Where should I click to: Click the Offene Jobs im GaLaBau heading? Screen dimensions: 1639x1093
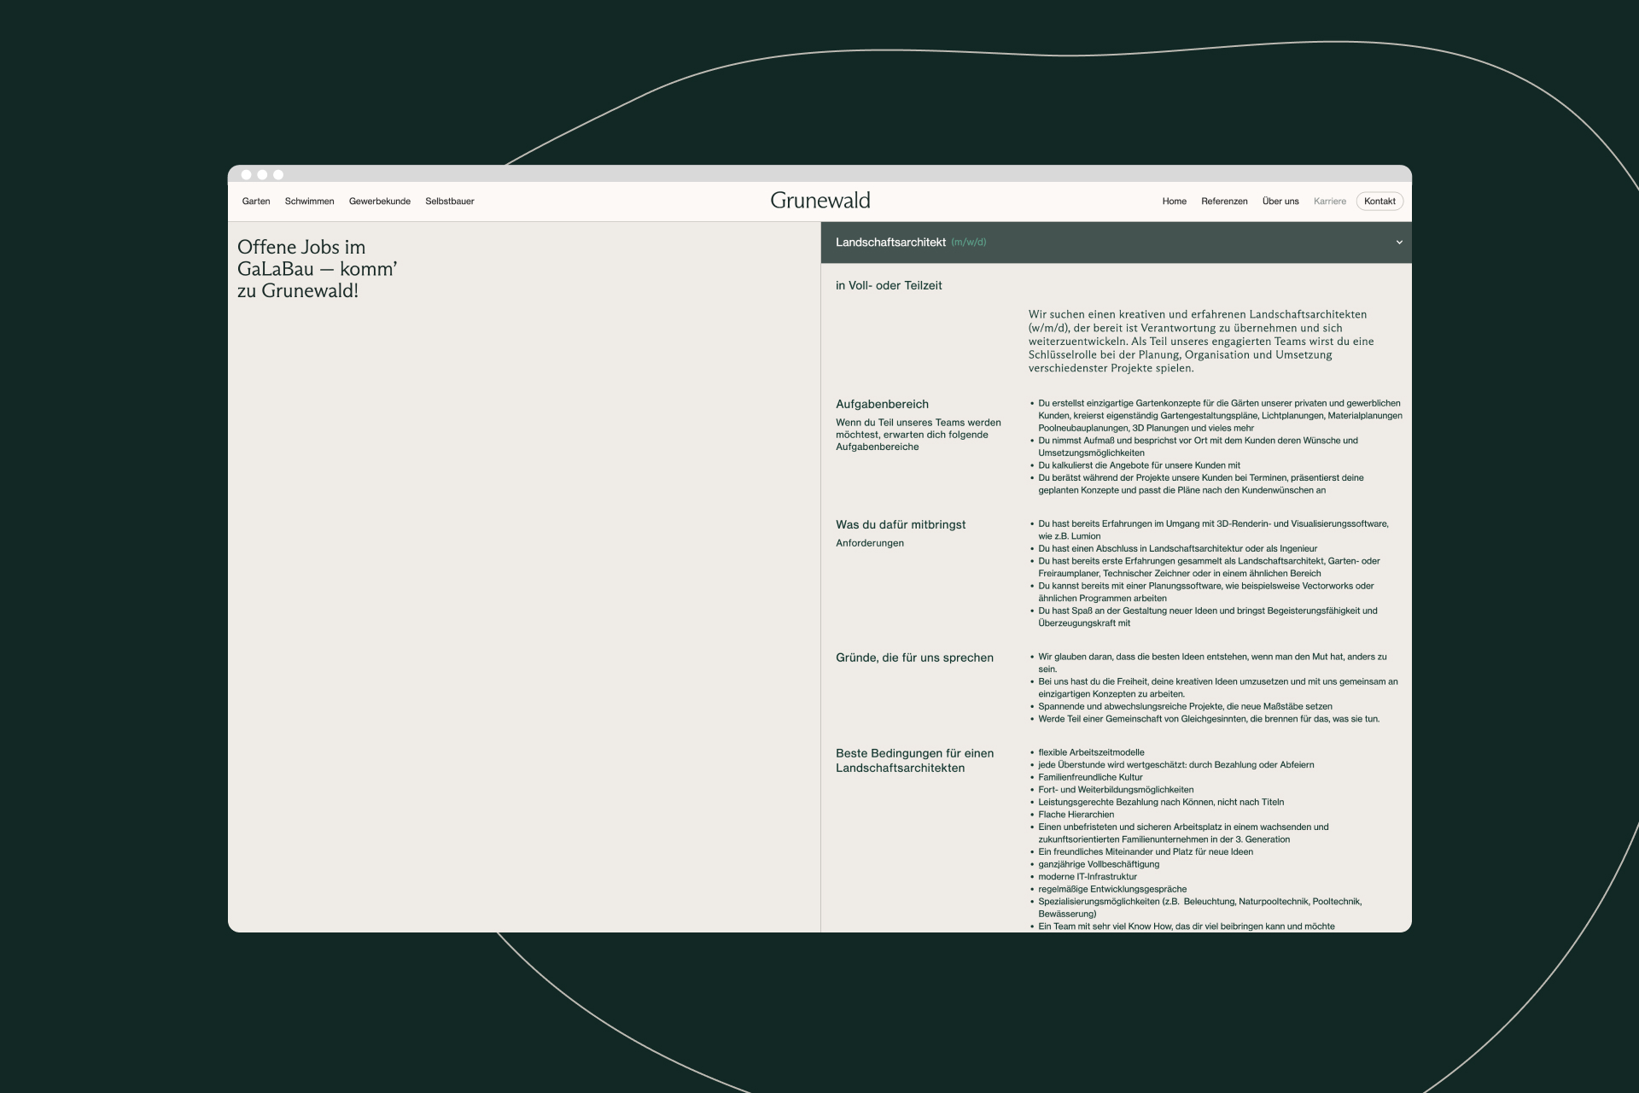[317, 269]
